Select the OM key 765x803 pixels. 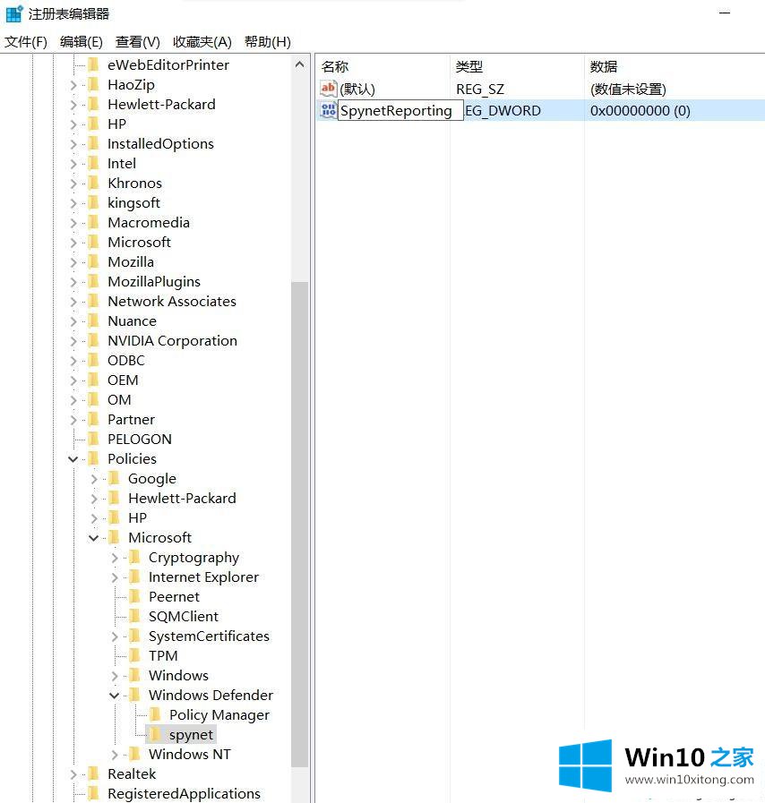(119, 399)
